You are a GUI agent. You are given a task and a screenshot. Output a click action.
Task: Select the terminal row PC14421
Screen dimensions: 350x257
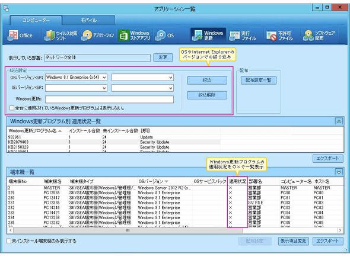click(175, 213)
